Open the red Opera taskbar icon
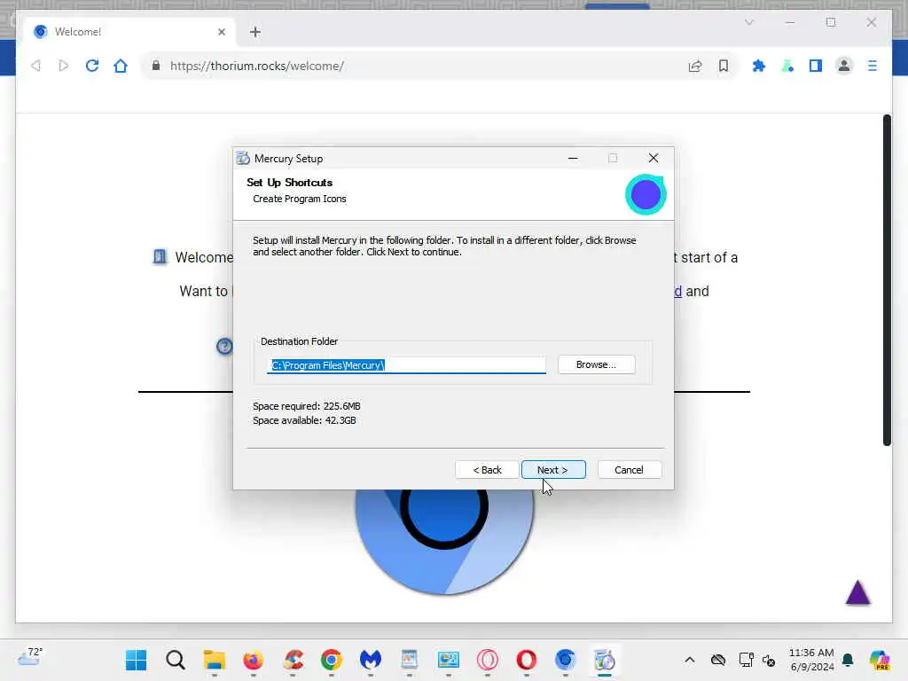 point(527,660)
